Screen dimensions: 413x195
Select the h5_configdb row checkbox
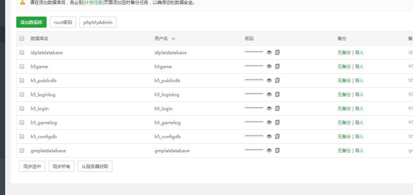pos(22,136)
